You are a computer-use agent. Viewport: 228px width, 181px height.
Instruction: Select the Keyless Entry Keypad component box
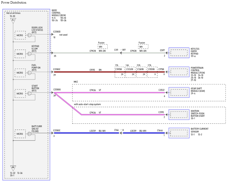pos(179,53)
